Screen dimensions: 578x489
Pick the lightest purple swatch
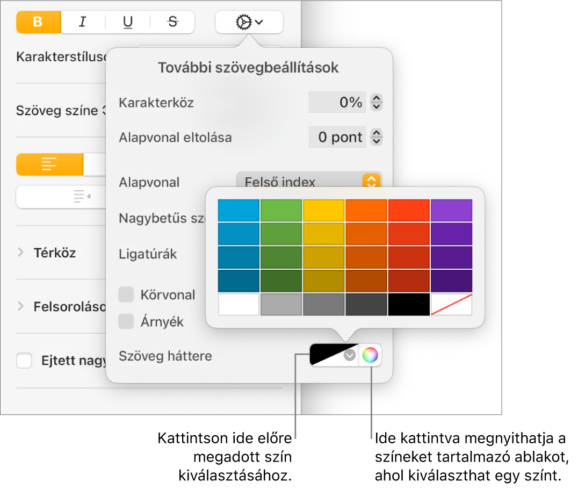[452, 210]
